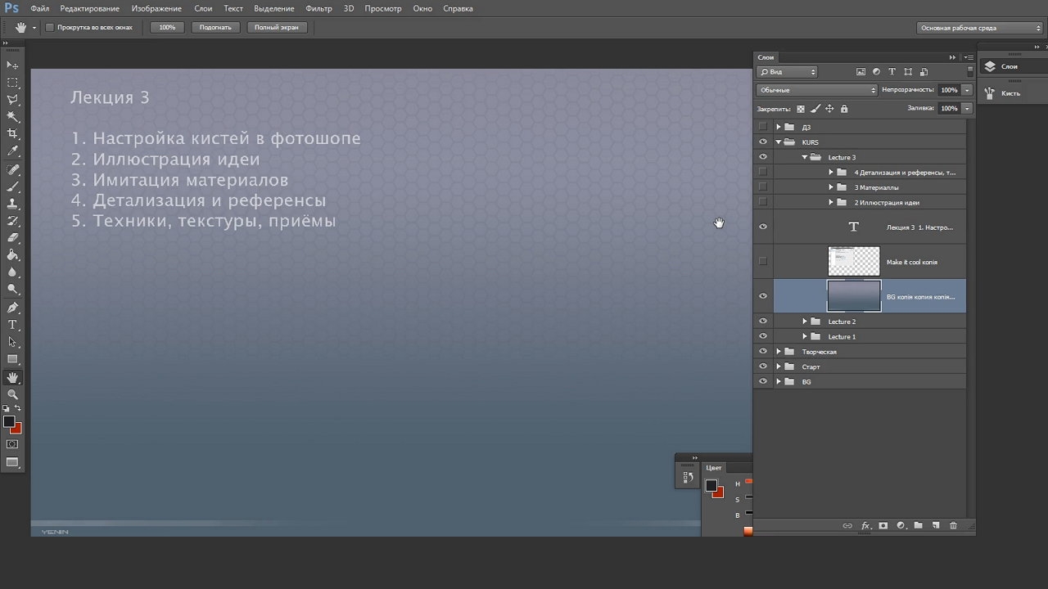The width and height of the screenshot is (1048, 589).
Task: Filter layers by text type
Action: click(x=892, y=72)
